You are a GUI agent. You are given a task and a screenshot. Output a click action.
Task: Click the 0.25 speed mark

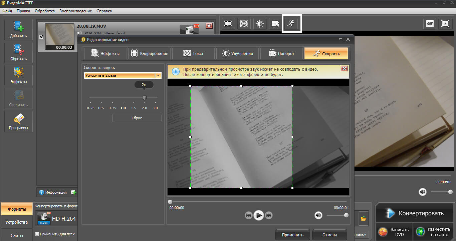90,108
